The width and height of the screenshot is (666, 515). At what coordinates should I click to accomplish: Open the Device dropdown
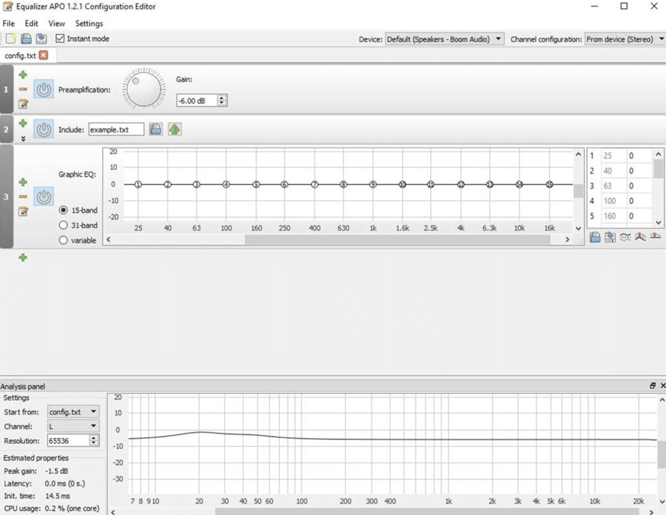point(445,39)
